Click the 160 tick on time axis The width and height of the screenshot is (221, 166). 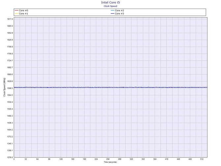pyautogui.click(x=73, y=159)
